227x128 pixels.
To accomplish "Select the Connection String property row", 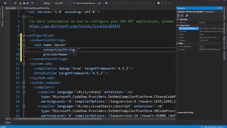I will [201, 28].
